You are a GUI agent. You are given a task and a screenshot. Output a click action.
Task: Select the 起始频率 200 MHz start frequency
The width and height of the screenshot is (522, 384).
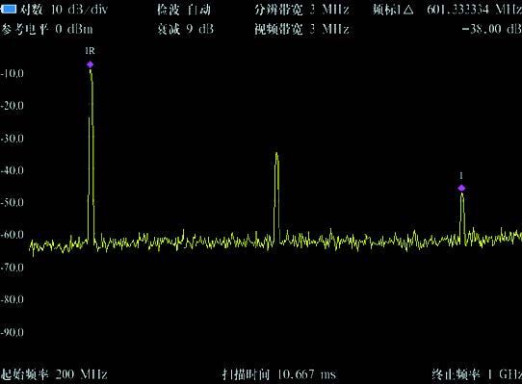click(54, 374)
